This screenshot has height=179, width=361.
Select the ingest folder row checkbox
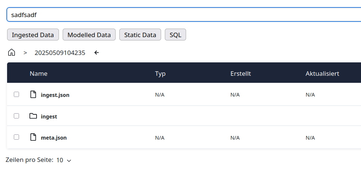point(16,116)
